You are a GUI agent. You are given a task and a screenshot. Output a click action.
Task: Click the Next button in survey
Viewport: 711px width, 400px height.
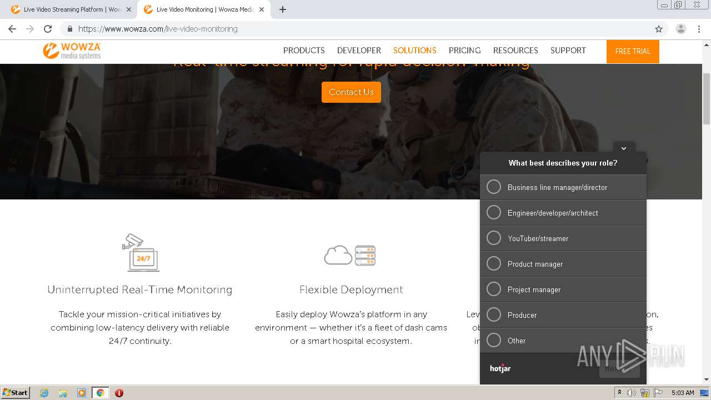[619, 368]
